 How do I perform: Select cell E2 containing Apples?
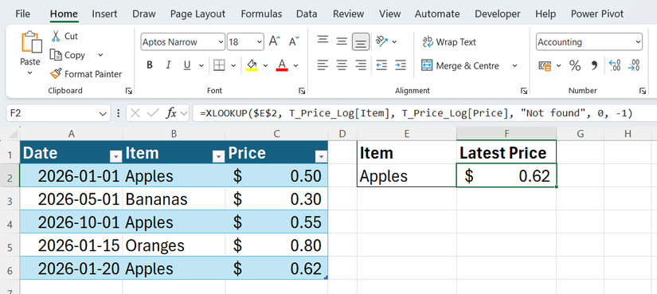[407, 175]
